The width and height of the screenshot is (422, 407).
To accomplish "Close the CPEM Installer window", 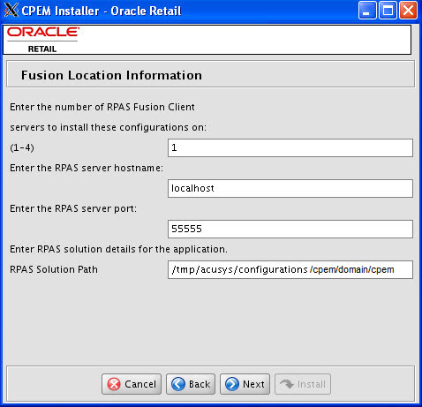I will pyautogui.click(x=408, y=11).
